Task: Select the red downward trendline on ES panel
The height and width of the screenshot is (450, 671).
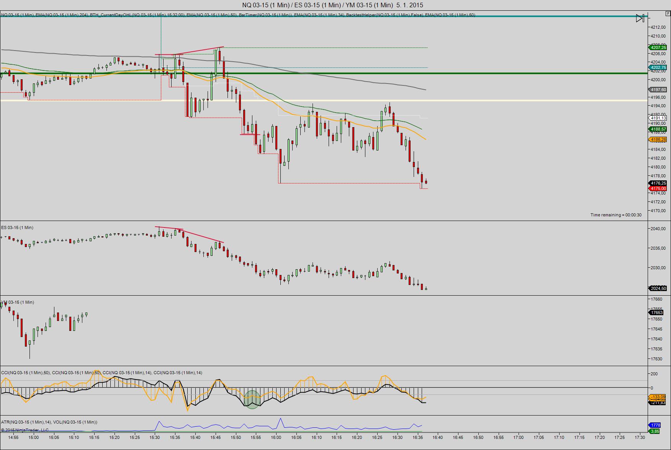Action: click(x=189, y=234)
